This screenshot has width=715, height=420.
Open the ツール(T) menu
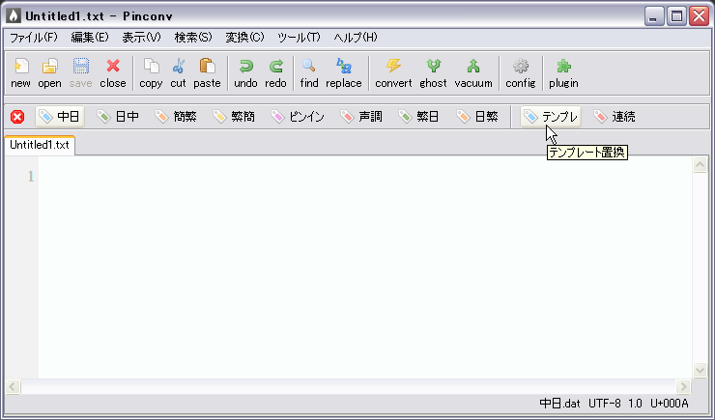[299, 38]
